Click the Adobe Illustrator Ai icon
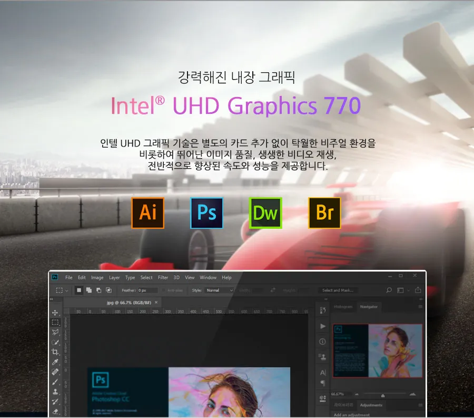474x418 pixels. tap(148, 213)
